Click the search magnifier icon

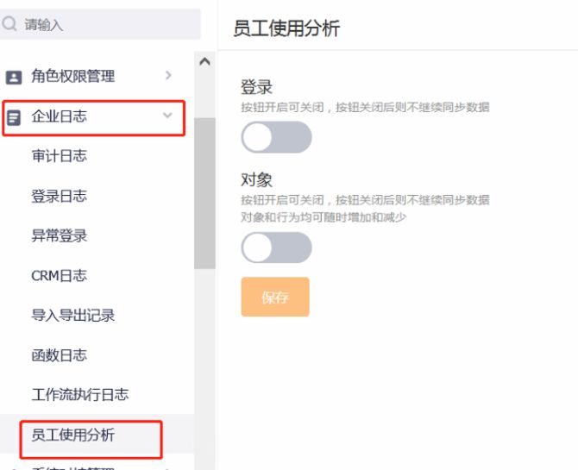[10, 25]
